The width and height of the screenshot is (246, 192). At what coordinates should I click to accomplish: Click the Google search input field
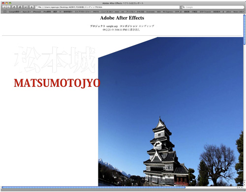[213, 7]
